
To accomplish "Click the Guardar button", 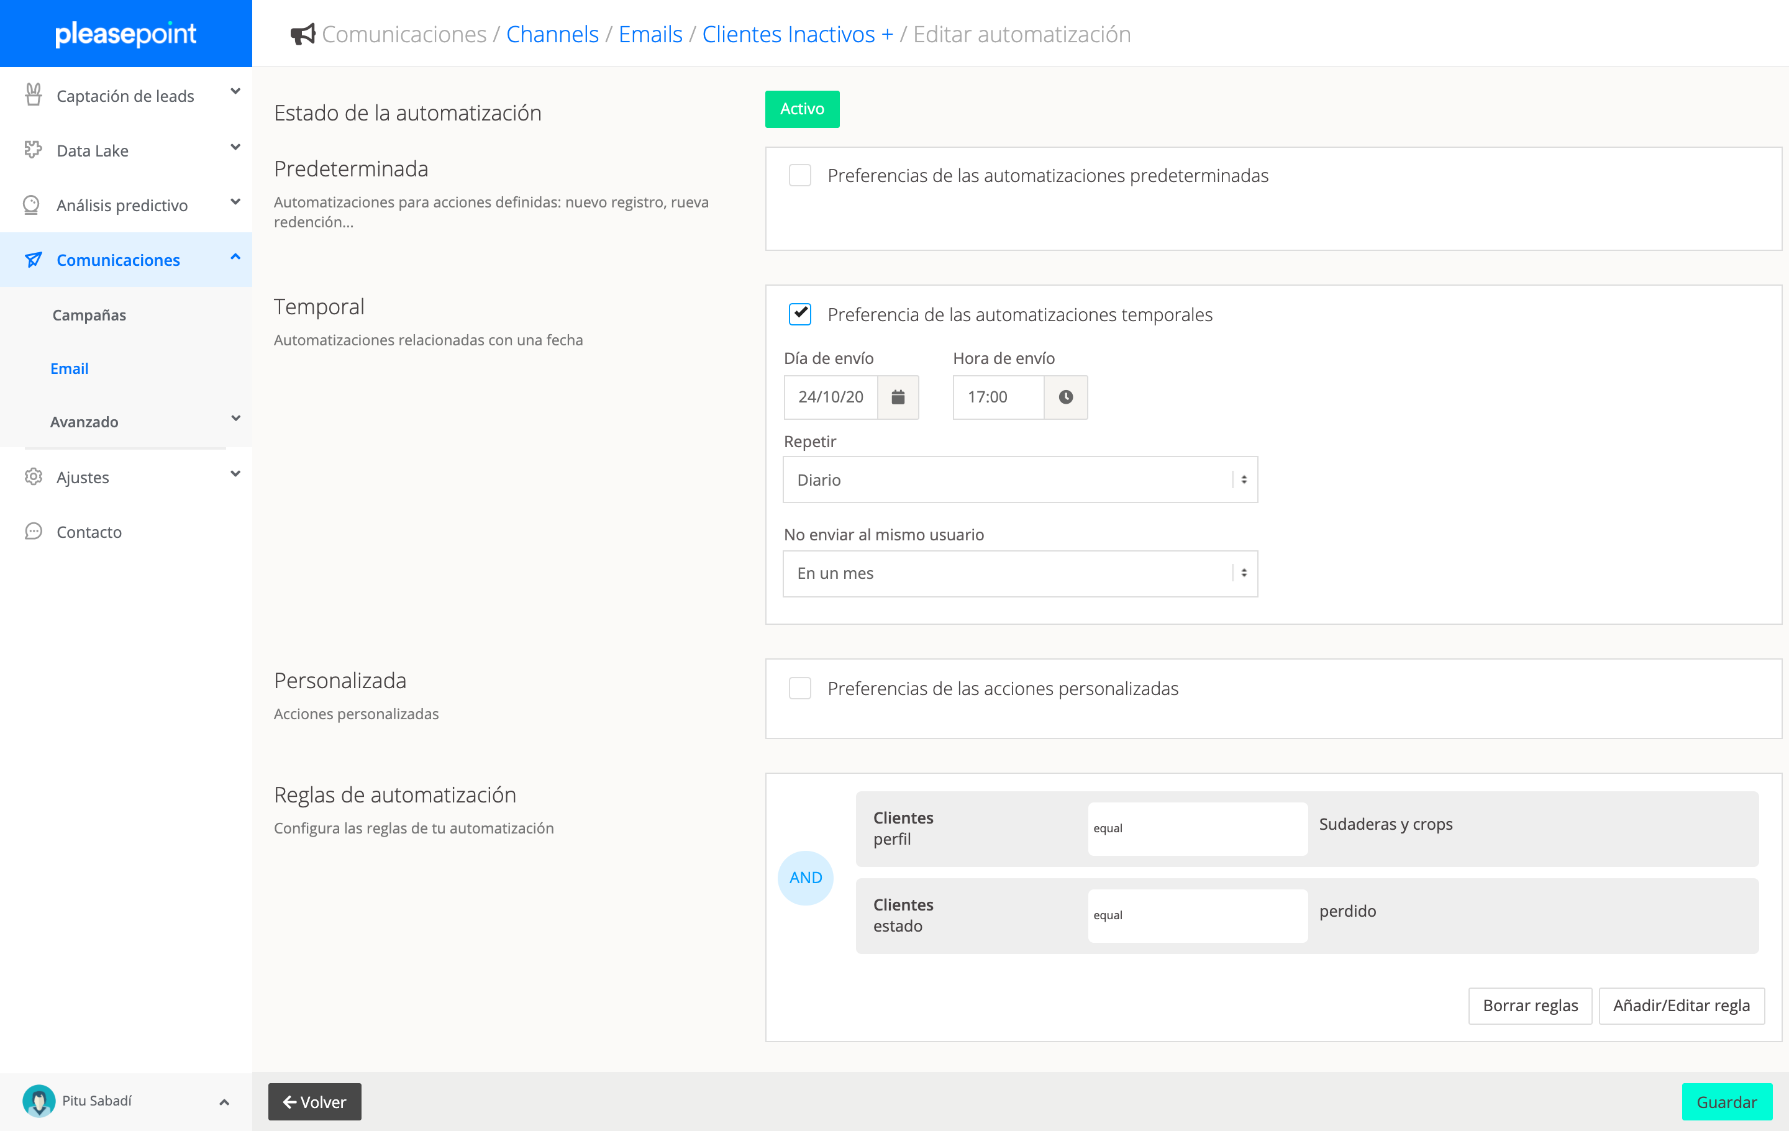I will [x=1726, y=1102].
